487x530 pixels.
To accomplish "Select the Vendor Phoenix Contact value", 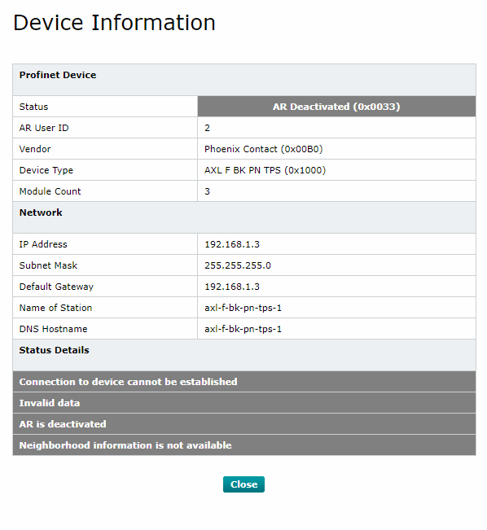I will (264, 149).
